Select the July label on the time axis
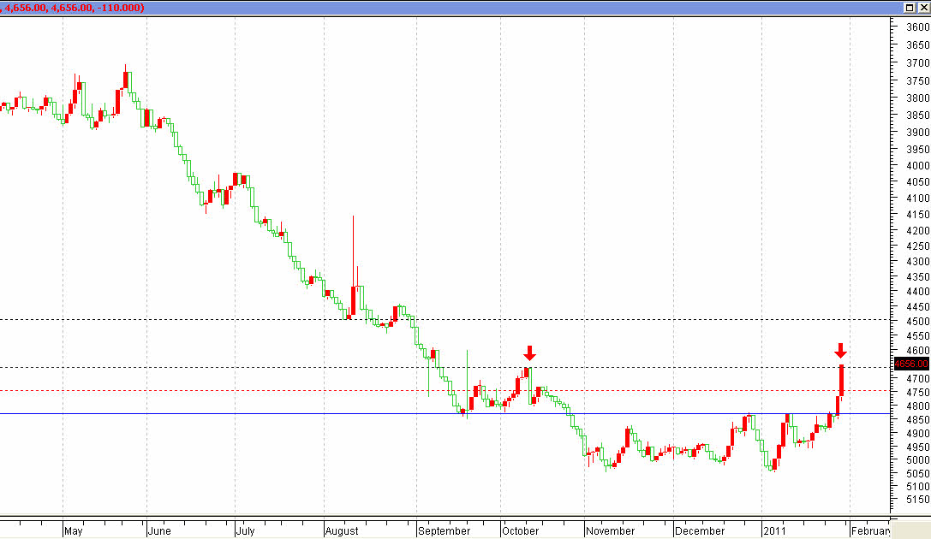The height and width of the screenshot is (539, 931). tap(245, 530)
